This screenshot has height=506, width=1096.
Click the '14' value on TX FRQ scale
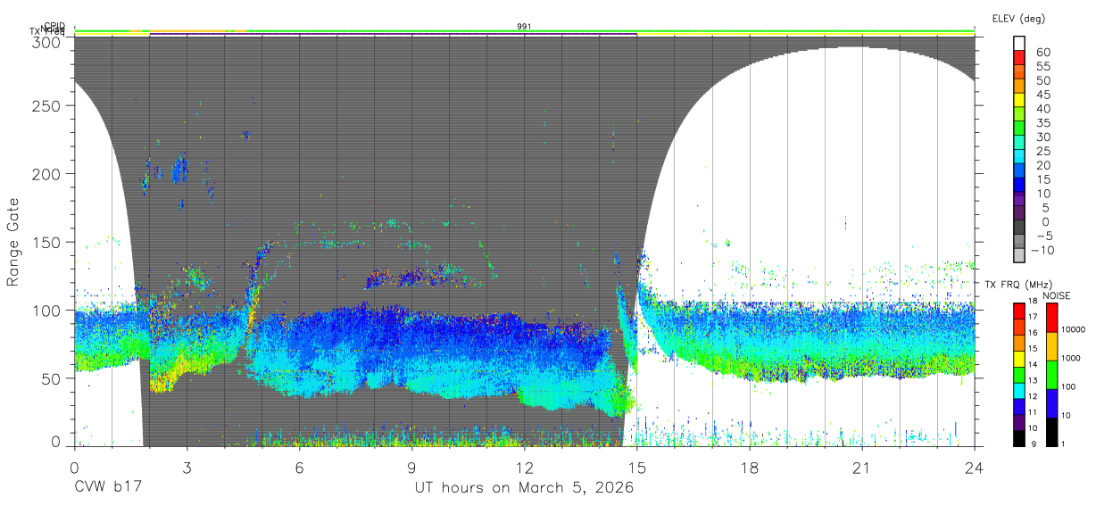coord(1033,364)
